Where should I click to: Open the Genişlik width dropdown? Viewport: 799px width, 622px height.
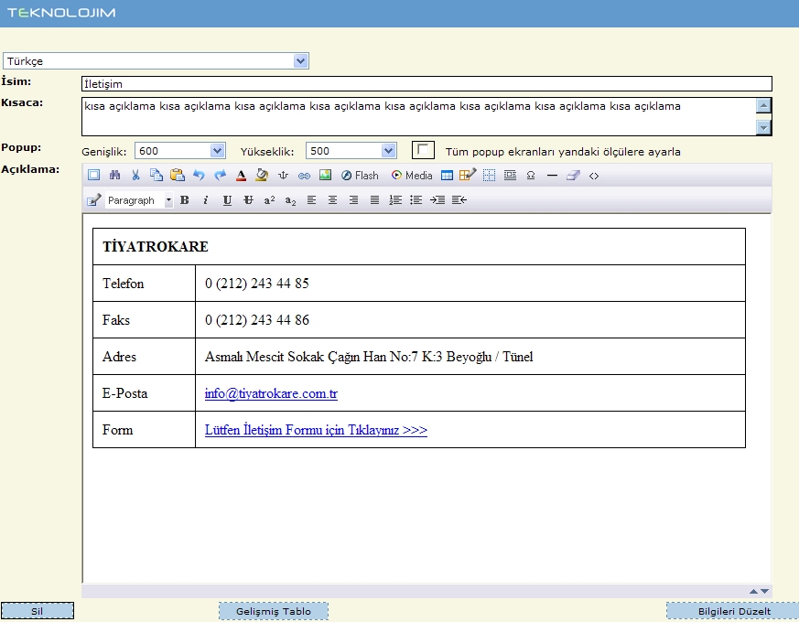point(180,151)
